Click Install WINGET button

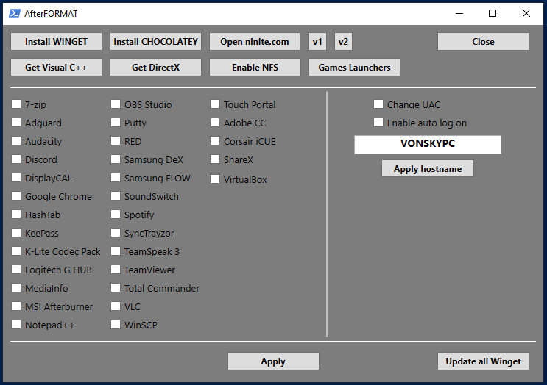click(56, 42)
